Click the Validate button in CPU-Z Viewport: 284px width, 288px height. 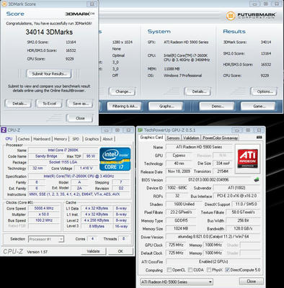tap(93, 251)
